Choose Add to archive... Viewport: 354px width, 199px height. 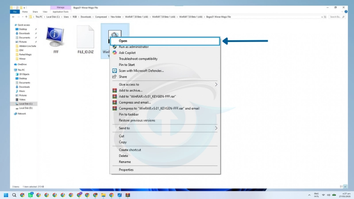[x=165, y=91]
